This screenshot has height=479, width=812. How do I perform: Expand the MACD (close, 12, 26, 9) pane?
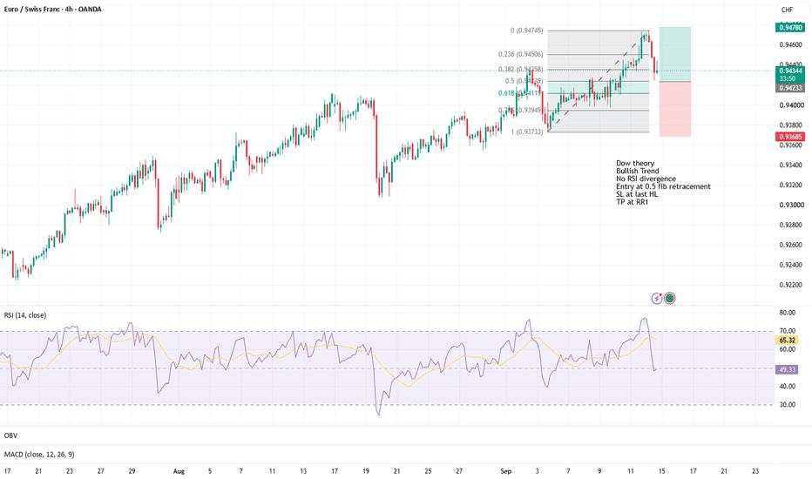coord(39,454)
